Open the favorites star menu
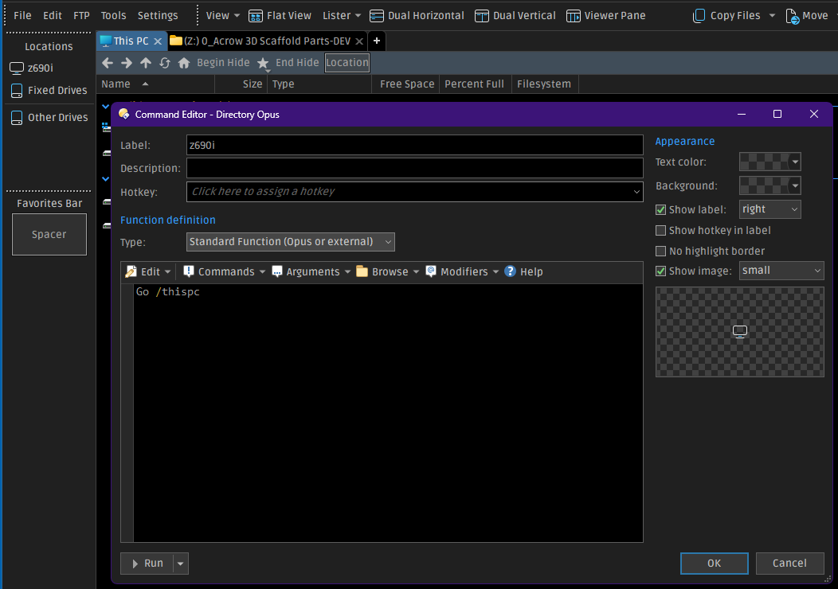Viewport: 838px width, 589px height. (x=263, y=64)
